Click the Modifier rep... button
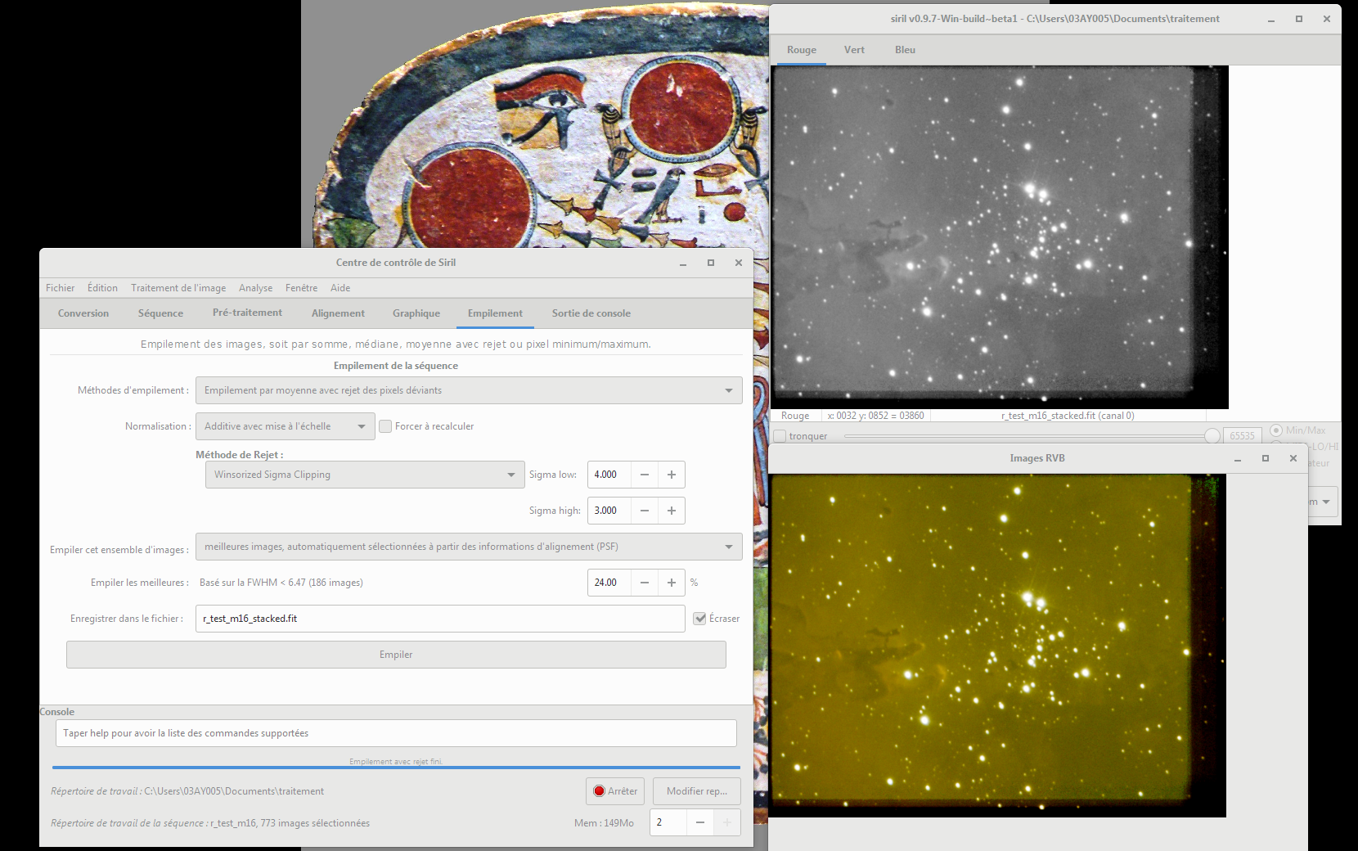This screenshot has height=851, width=1358. (x=697, y=791)
